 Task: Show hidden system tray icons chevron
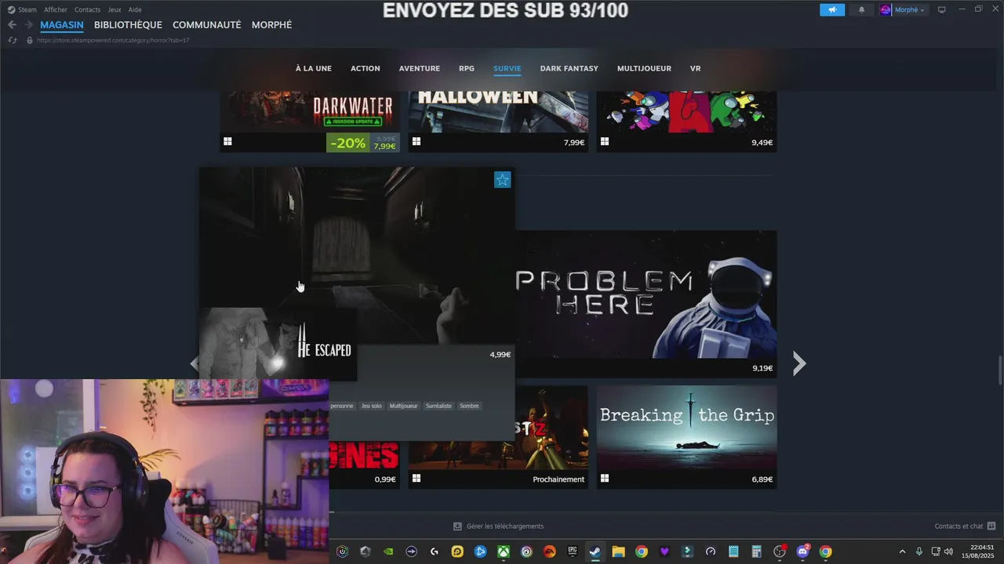coord(902,551)
